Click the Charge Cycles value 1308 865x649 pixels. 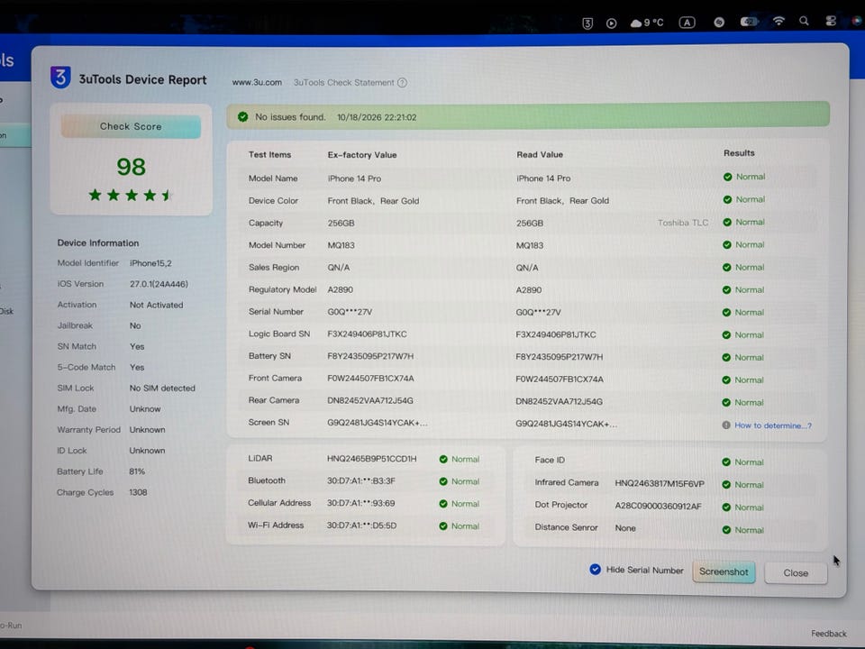tap(138, 492)
